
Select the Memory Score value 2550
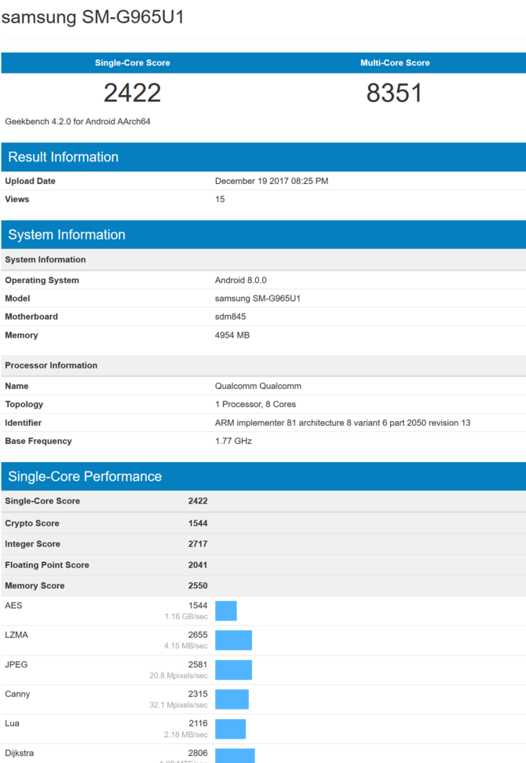point(198,586)
